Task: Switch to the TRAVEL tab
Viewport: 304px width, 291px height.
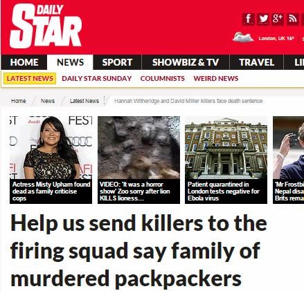Action: (x=256, y=62)
